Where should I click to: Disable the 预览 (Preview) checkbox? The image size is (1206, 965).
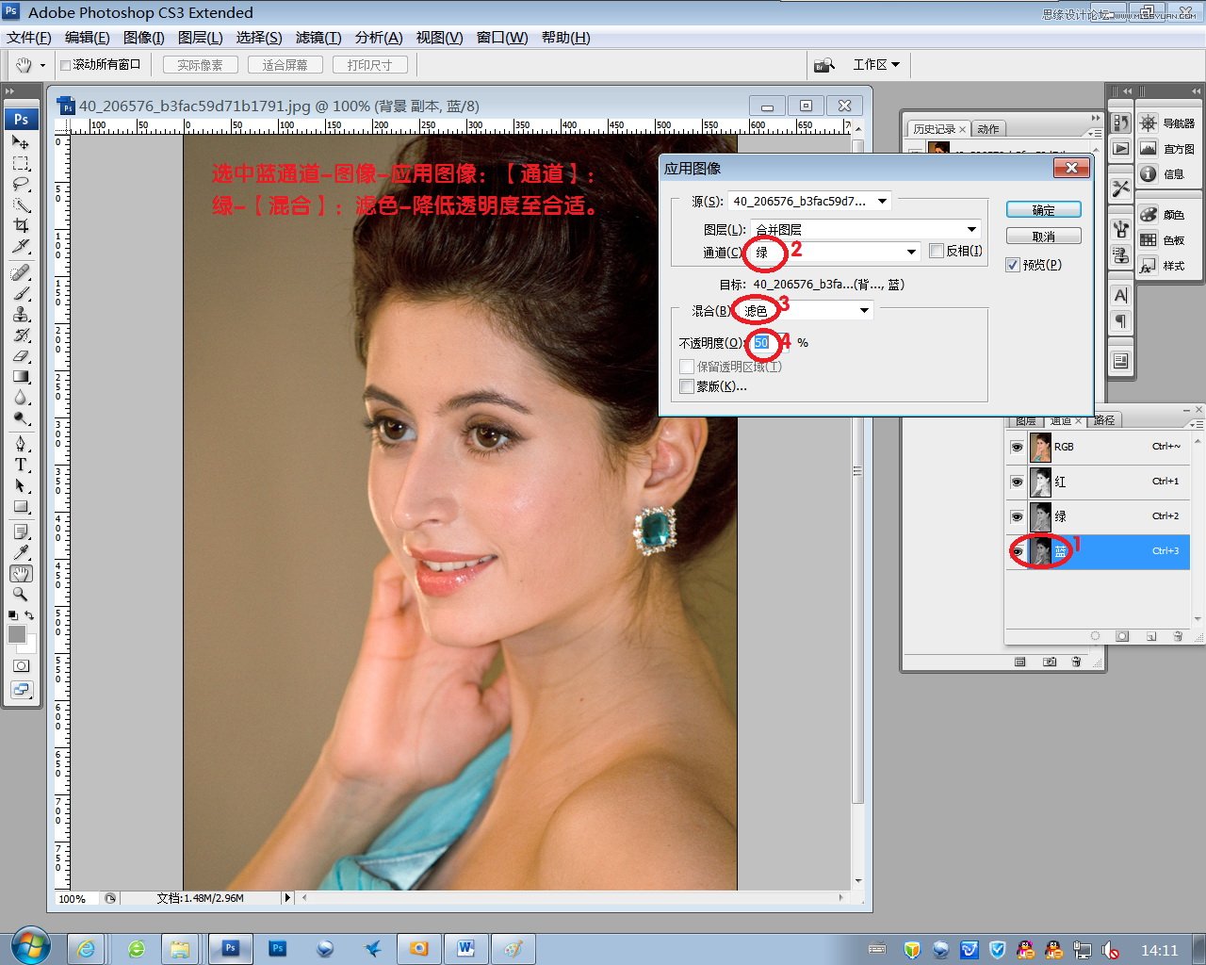(x=1011, y=264)
